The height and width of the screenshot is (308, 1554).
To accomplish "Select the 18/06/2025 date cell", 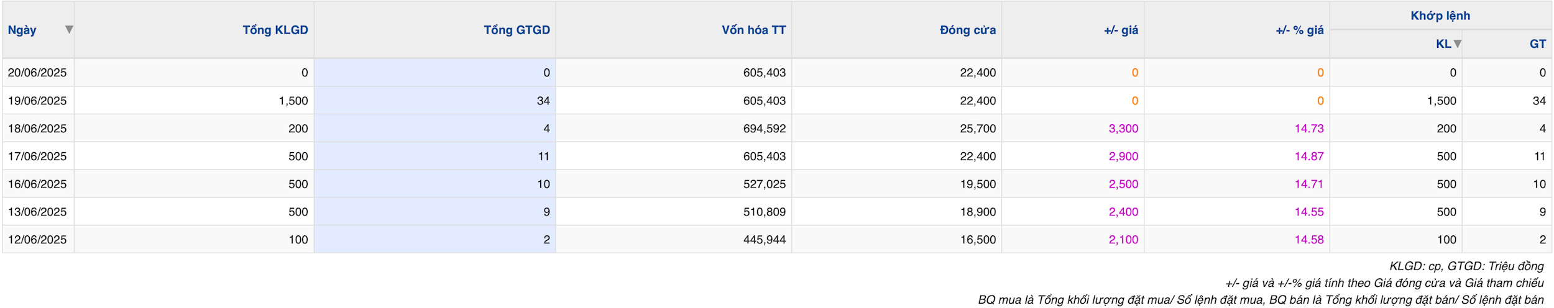I will pos(37,129).
